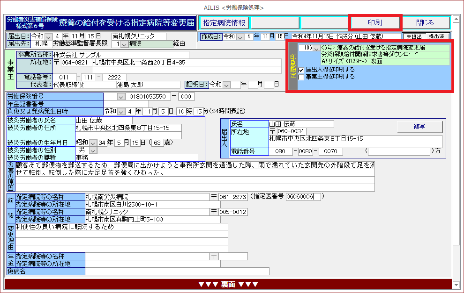
Task: Click the 閉じる close button
Action: point(425,22)
